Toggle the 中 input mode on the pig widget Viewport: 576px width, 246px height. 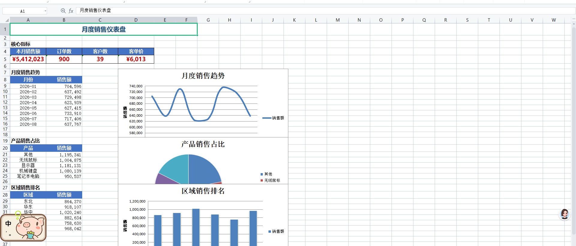8,223
